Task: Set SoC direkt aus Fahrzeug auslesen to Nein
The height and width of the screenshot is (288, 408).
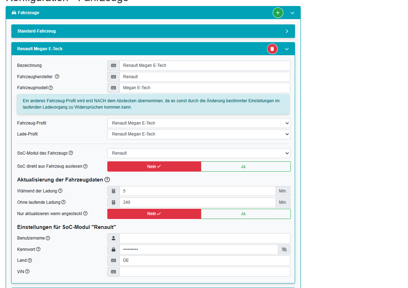Action: click(x=154, y=166)
